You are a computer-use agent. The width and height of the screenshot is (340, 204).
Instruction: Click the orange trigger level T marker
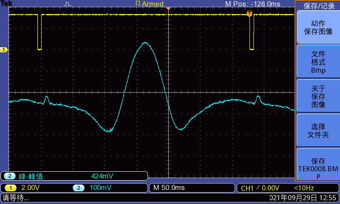pos(249,14)
